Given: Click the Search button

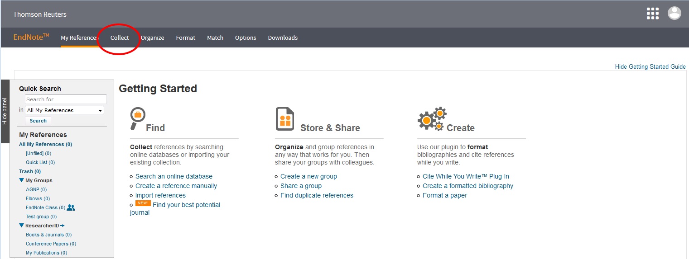Looking at the screenshot, I should pos(38,121).
